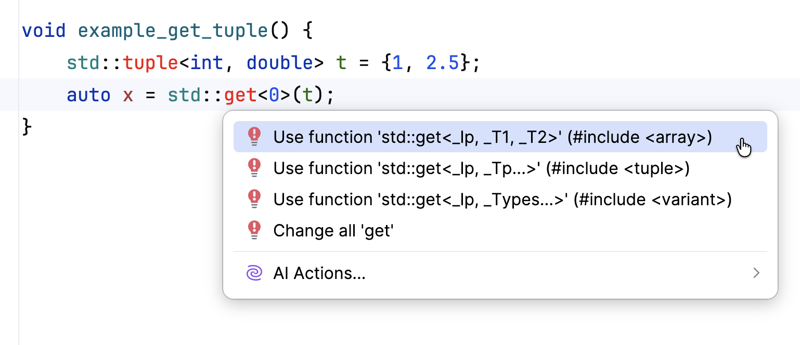Expand the AI Actions submenu arrow
800x345 pixels.
click(x=756, y=273)
